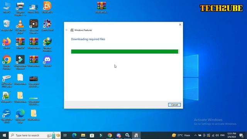
Task: Cancel the Windows Features download
Action: (x=174, y=105)
